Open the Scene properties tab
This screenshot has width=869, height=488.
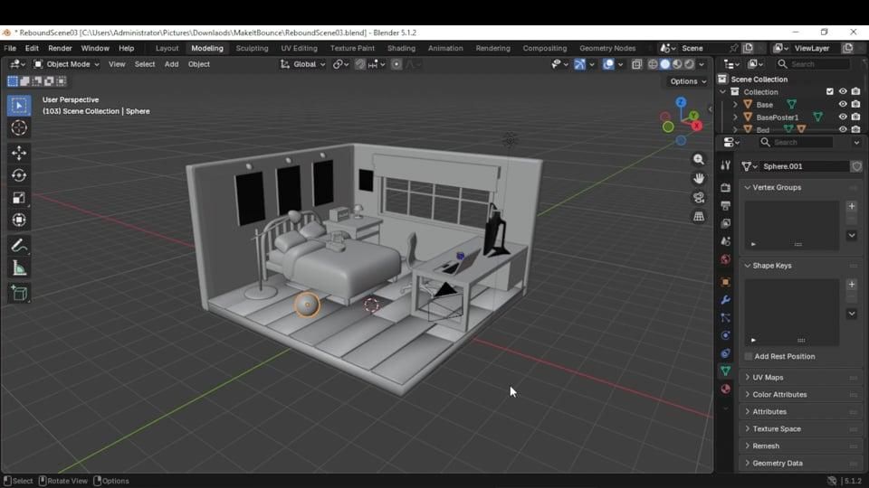[725, 241]
